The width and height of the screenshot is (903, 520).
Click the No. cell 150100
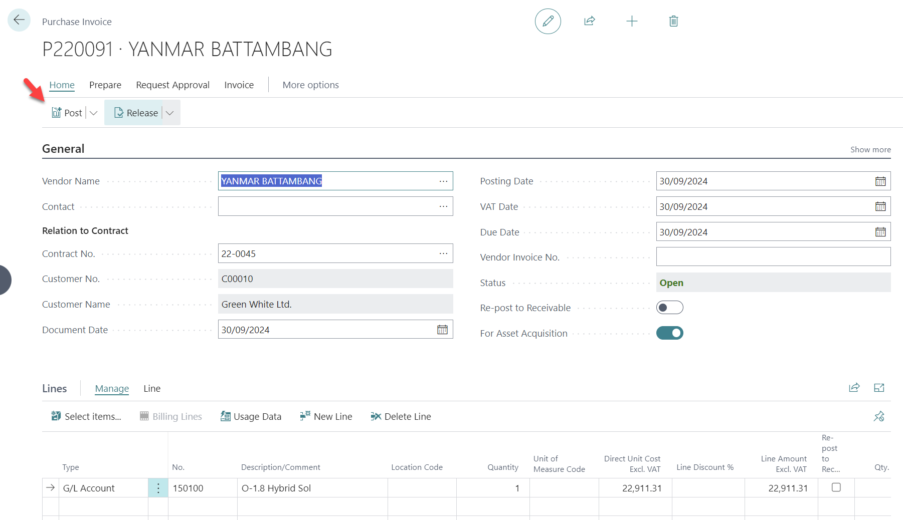point(203,488)
